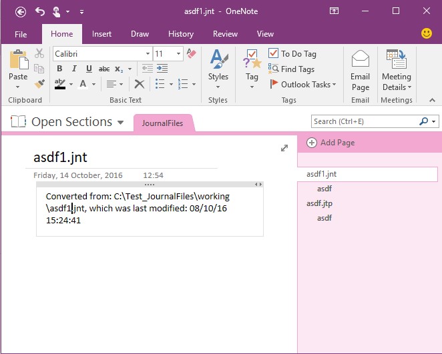This screenshot has width=442, height=354.
Task: Open search scope dropdown arrow
Action: point(434,121)
